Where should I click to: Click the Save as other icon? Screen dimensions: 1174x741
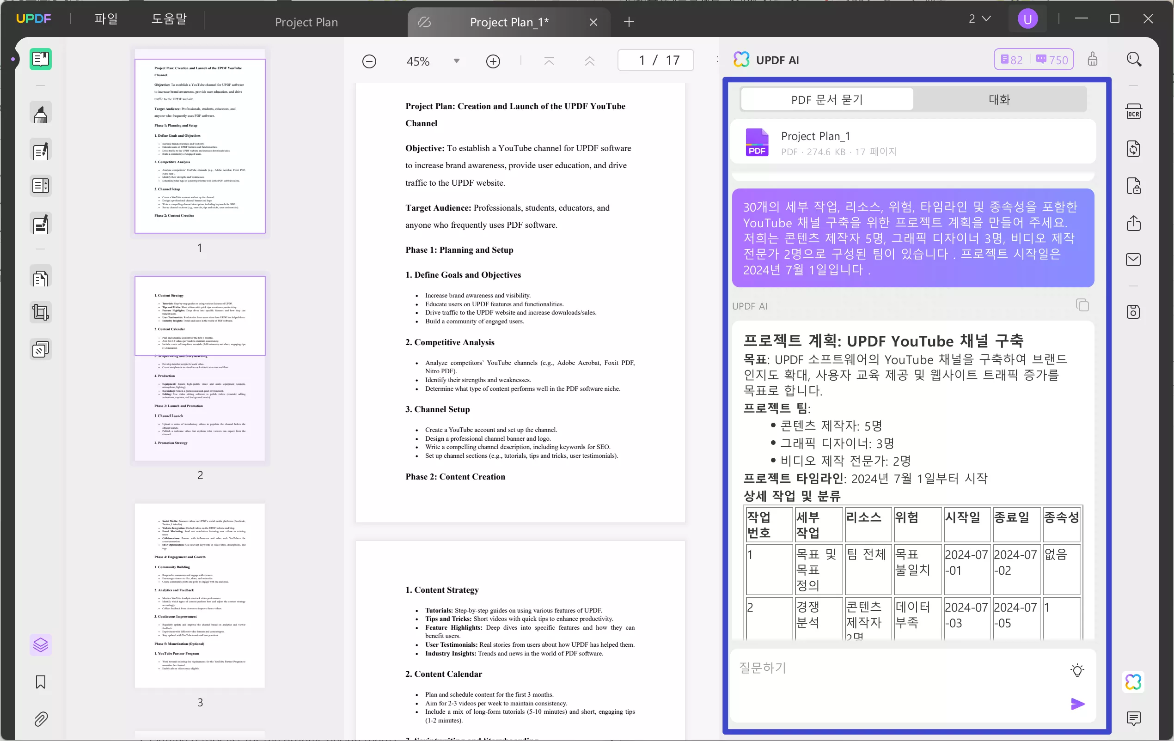click(1133, 312)
